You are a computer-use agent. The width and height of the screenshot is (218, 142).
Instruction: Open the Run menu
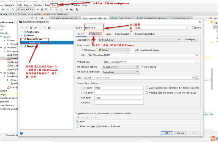tap(53, 5)
